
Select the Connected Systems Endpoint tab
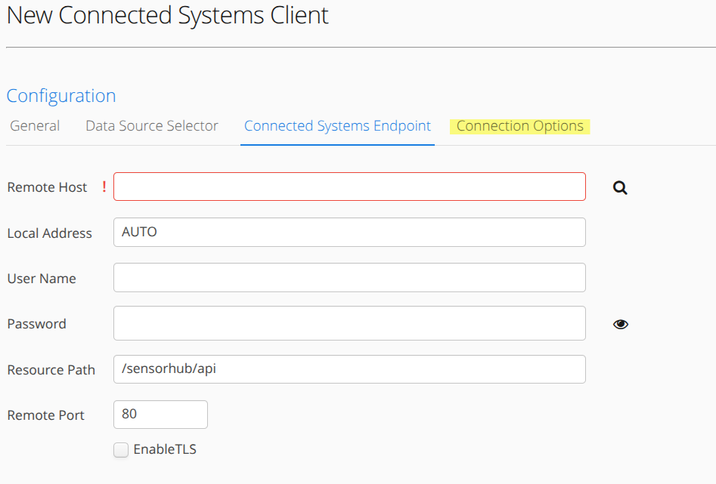click(337, 126)
